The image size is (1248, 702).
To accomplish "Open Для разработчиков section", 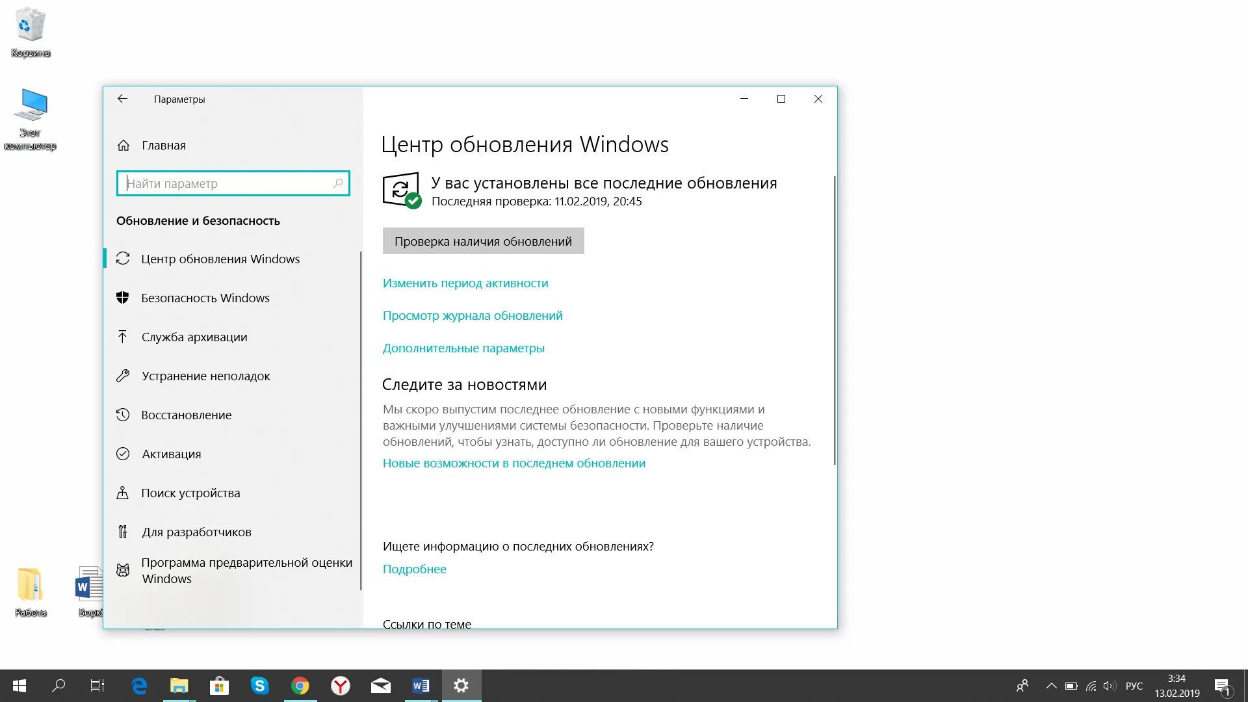I will click(x=196, y=532).
